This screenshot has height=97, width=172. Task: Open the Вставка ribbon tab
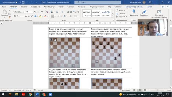[x=24, y=7]
